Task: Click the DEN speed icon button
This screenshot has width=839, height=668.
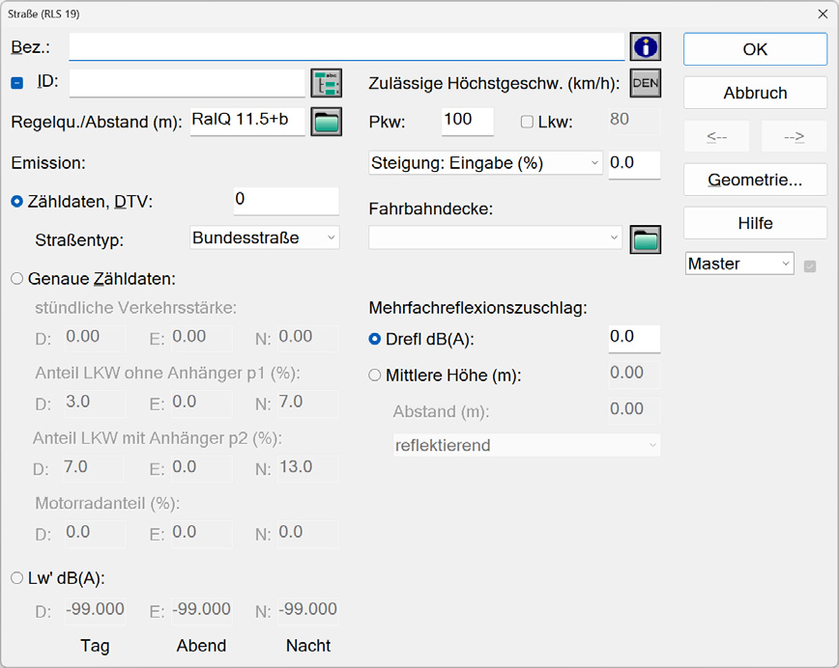Action: tap(646, 83)
